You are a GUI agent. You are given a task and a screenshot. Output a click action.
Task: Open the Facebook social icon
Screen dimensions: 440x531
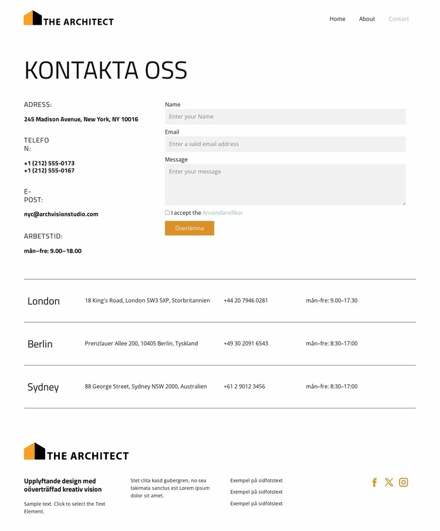coord(374,482)
